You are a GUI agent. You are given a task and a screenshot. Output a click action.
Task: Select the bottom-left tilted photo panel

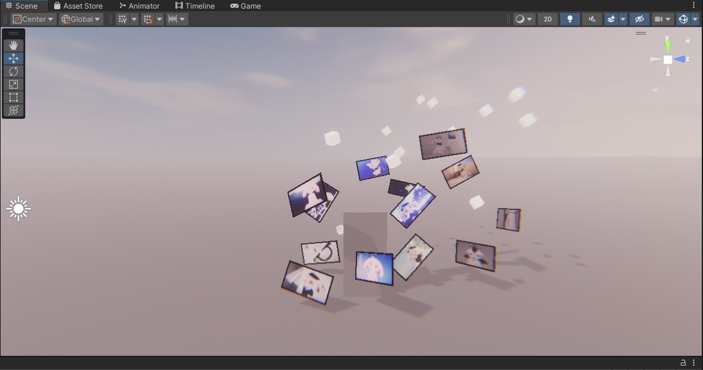click(307, 283)
